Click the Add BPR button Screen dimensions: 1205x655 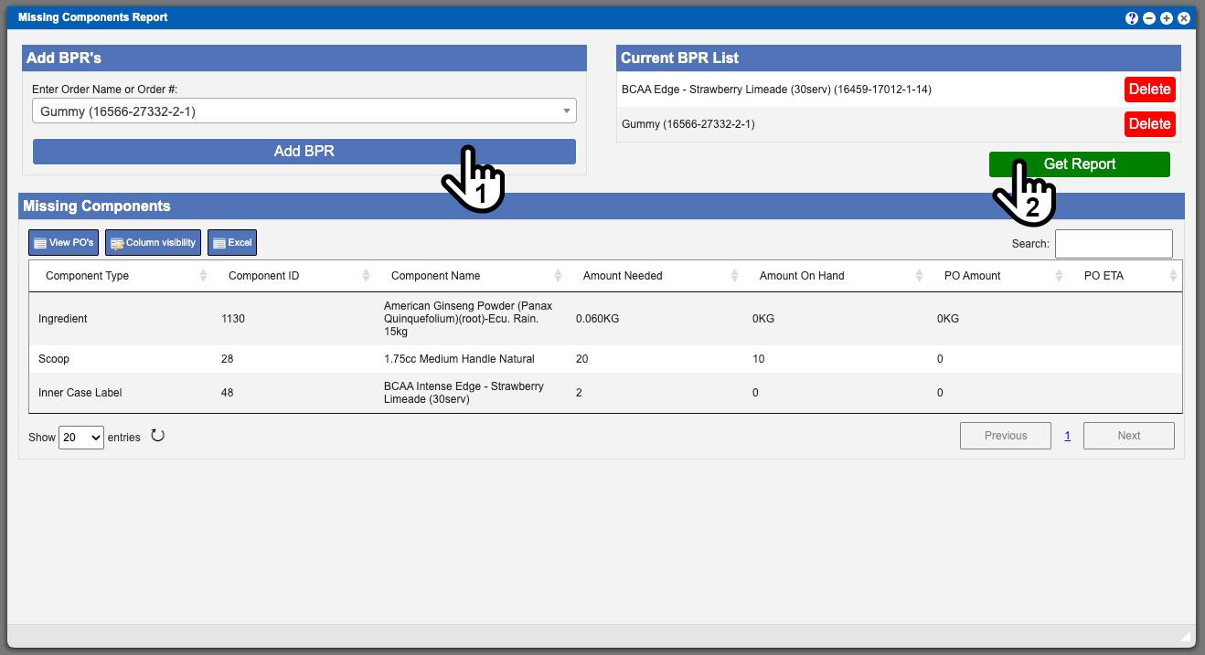tap(304, 152)
